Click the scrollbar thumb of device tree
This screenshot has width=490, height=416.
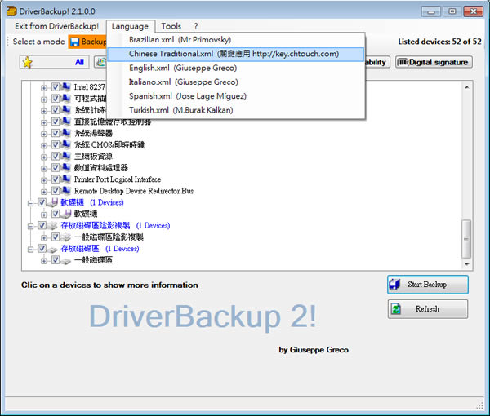tap(466, 239)
